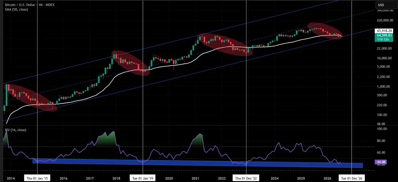Click the 2024 label on time axis
Viewport: 398px width, 182px height.
(274, 178)
